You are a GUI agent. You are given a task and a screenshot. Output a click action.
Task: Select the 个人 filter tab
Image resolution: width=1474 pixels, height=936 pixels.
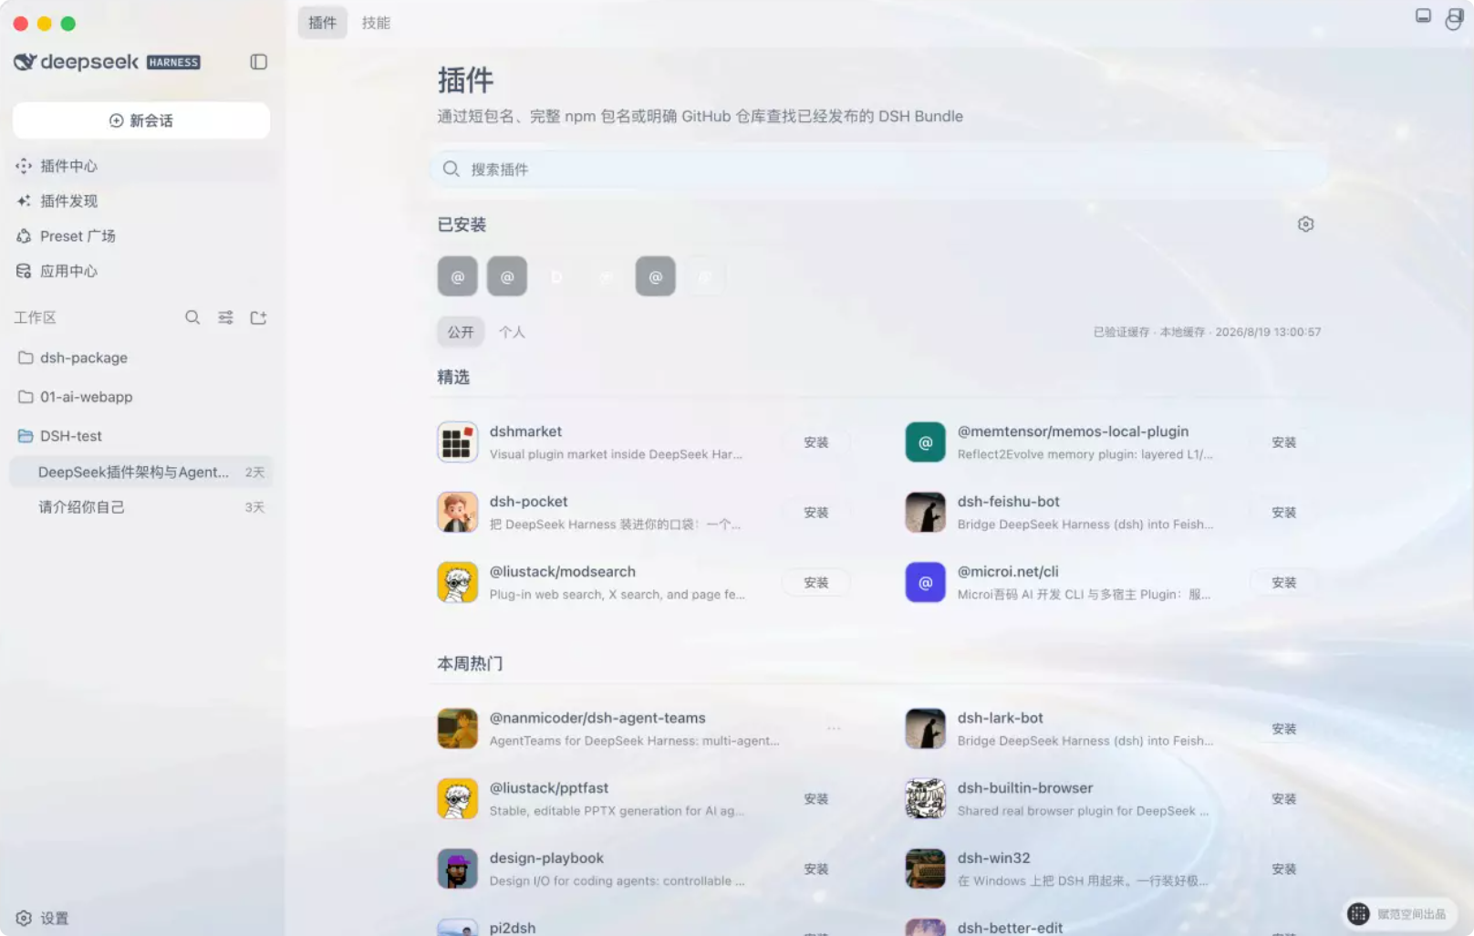(x=512, y=332)
